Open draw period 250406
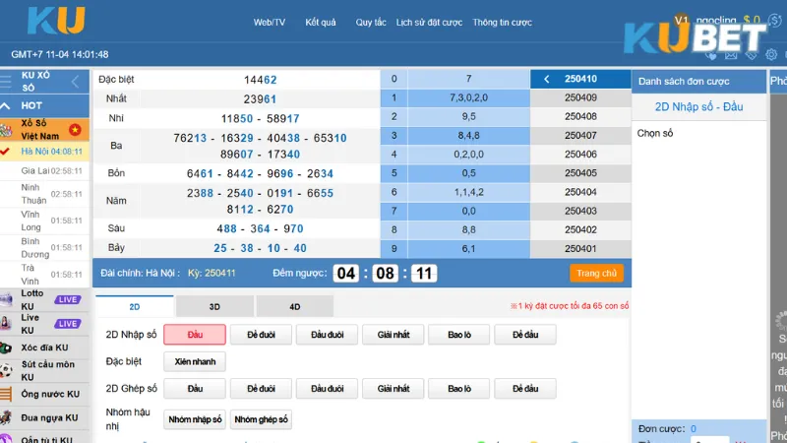 tap(580, 155)
